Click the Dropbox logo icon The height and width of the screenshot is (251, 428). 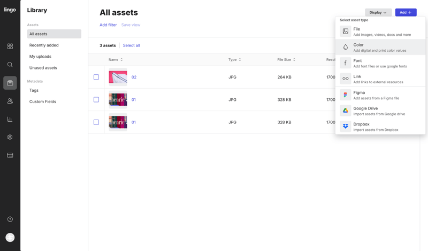coord(345,127)
